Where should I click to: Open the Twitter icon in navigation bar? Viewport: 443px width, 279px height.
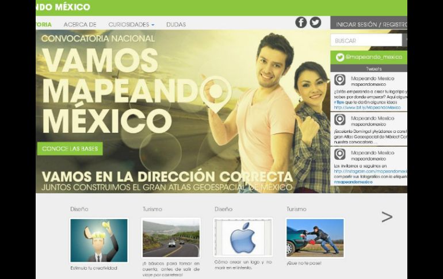coord(315,22)
